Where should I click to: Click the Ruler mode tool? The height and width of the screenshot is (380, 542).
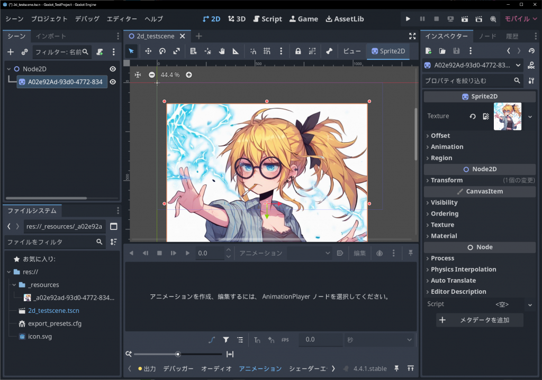click(x=236, y=51)
